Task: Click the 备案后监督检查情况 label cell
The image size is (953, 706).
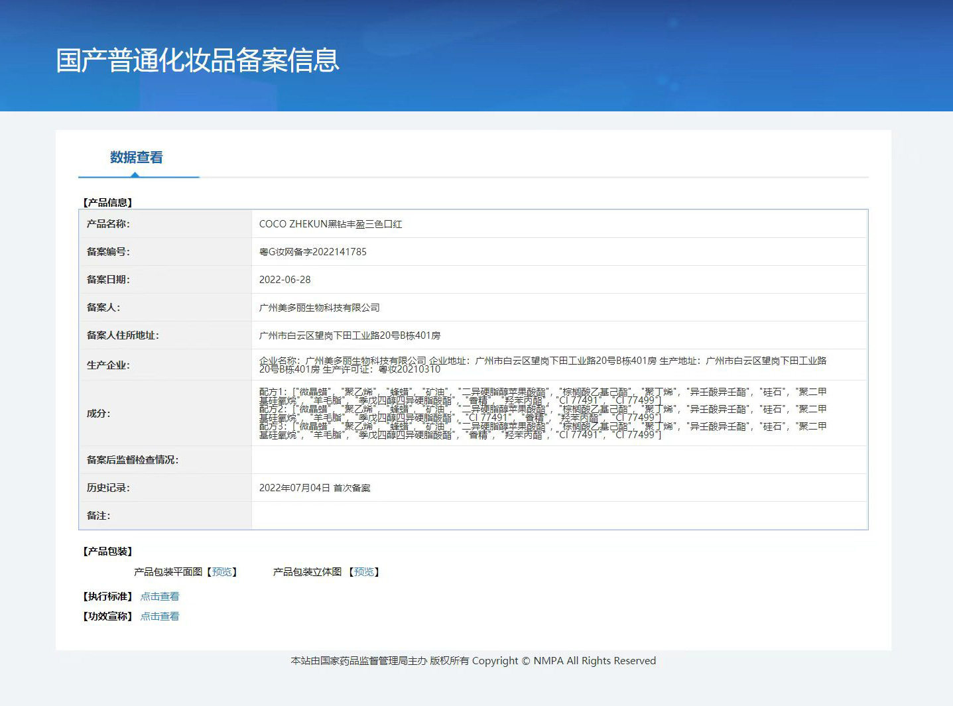Action: 165,460
